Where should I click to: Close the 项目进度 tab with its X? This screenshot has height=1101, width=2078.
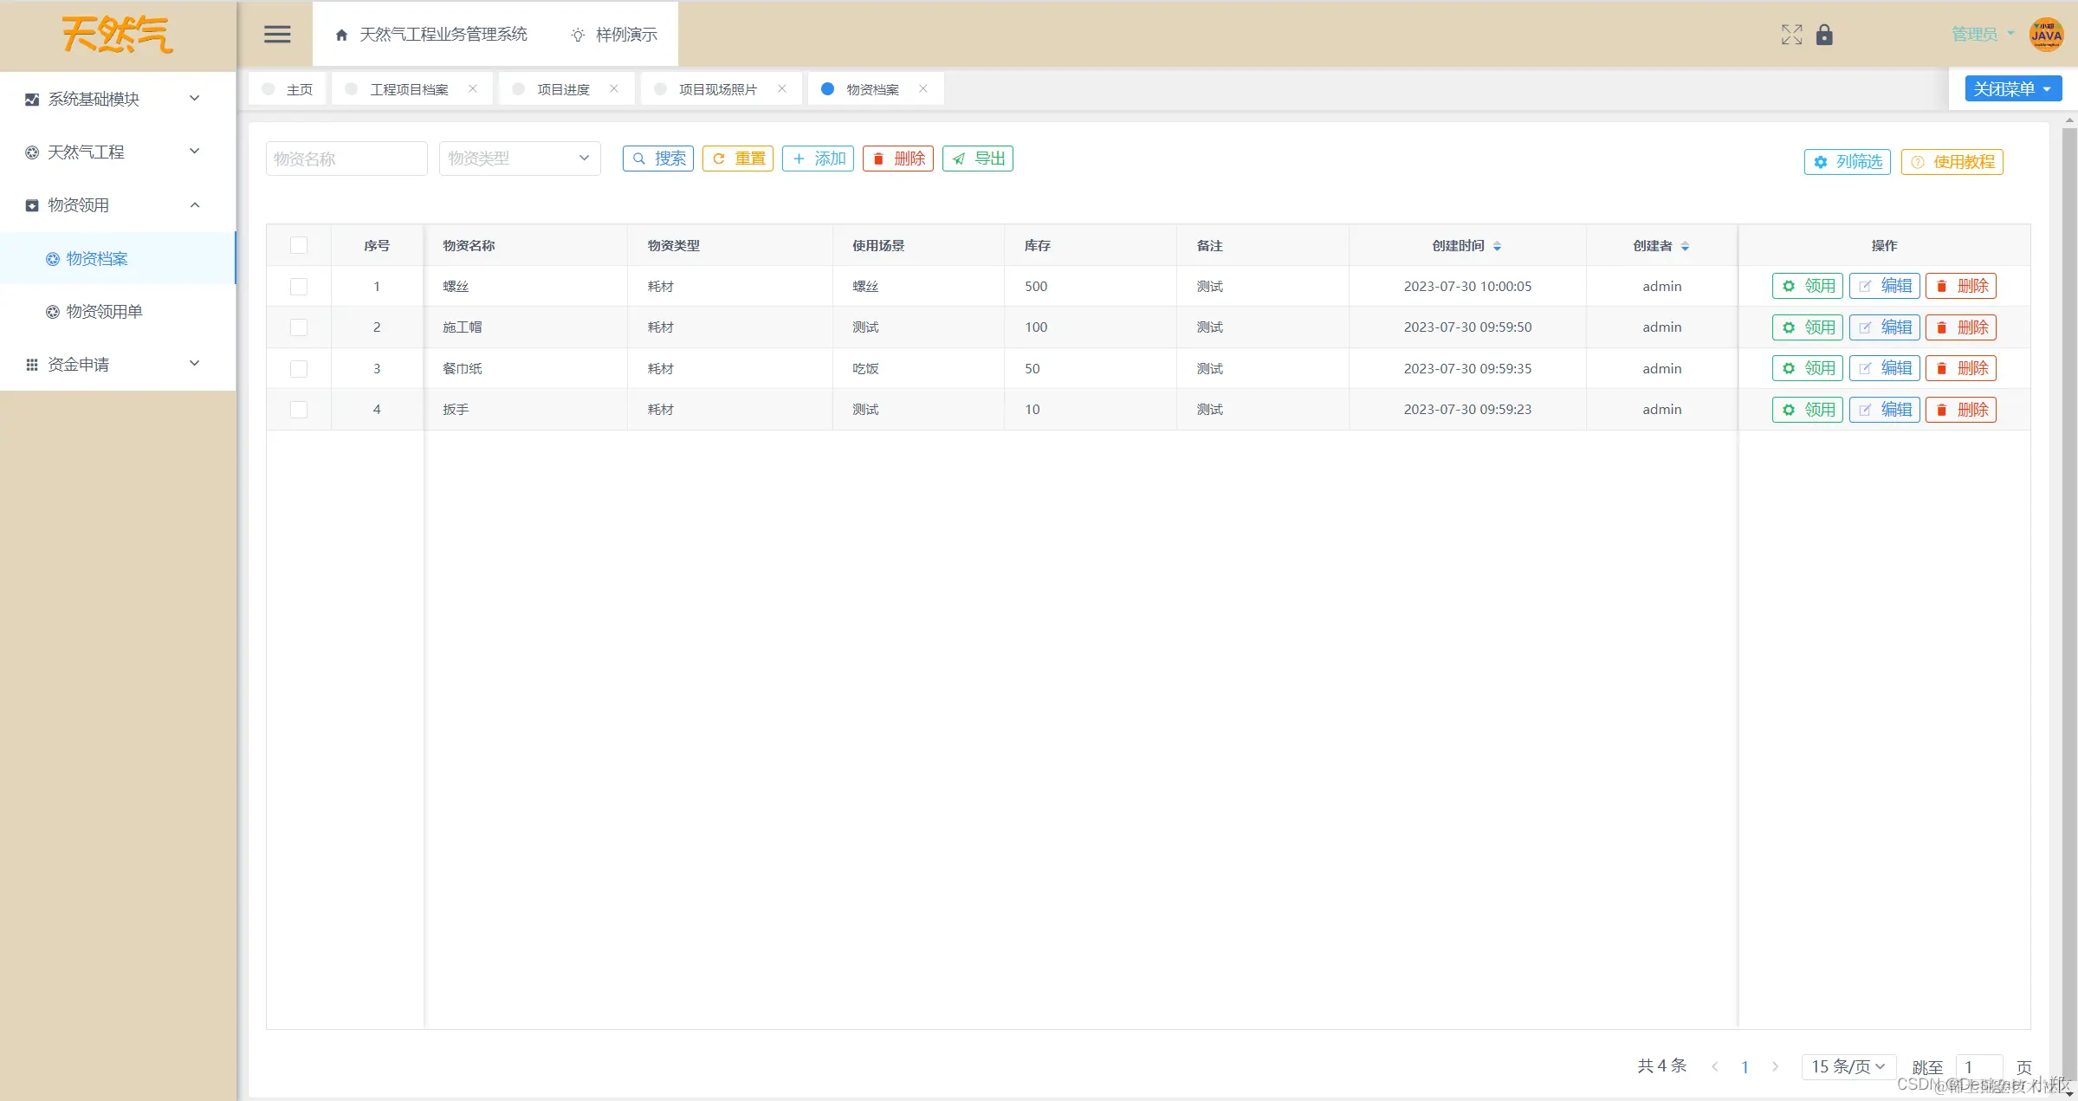coord(614,88)
